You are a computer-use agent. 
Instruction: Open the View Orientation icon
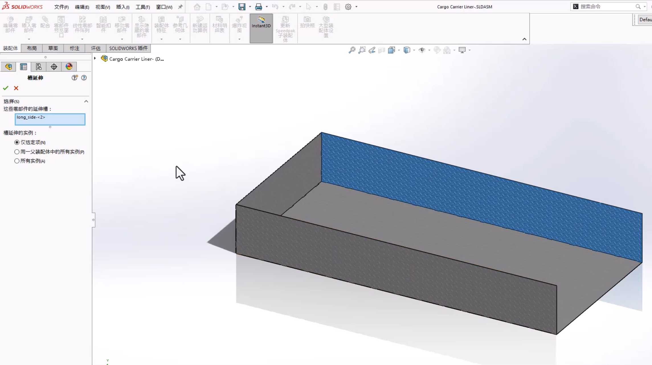point(392,50)
